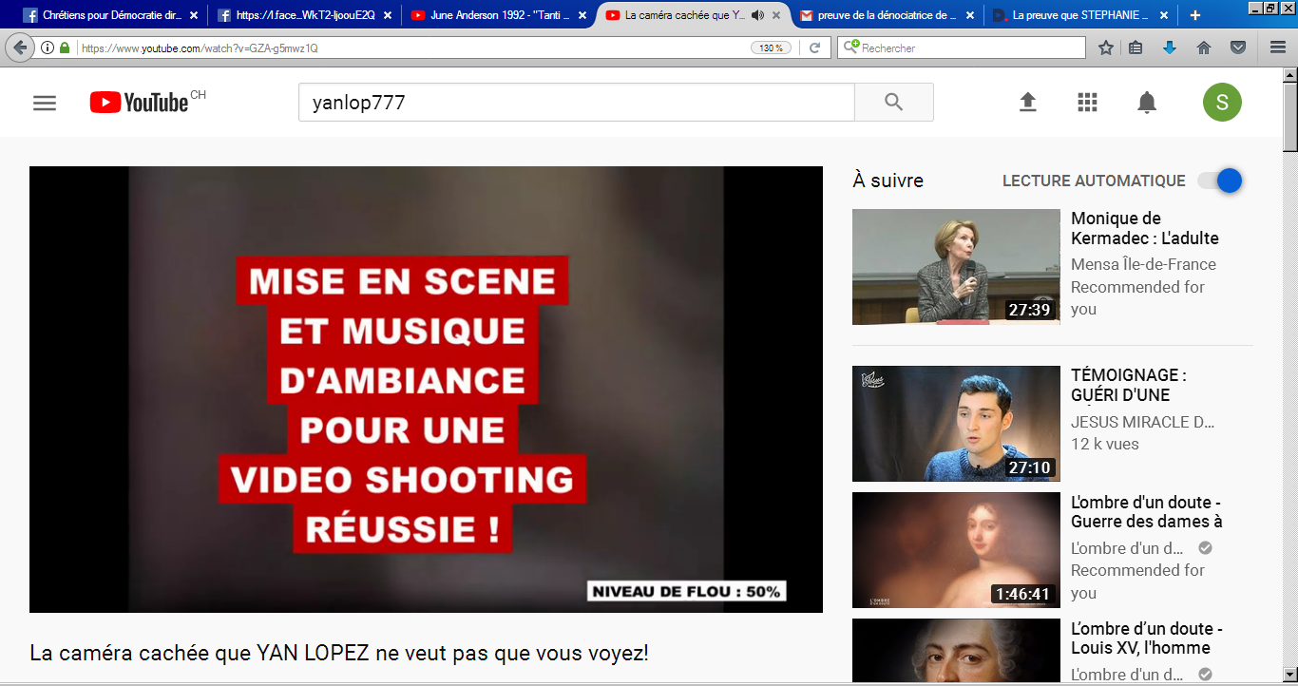Click the YouTube search field with yanlop777

pyautogui.click(x=577, y=103)
